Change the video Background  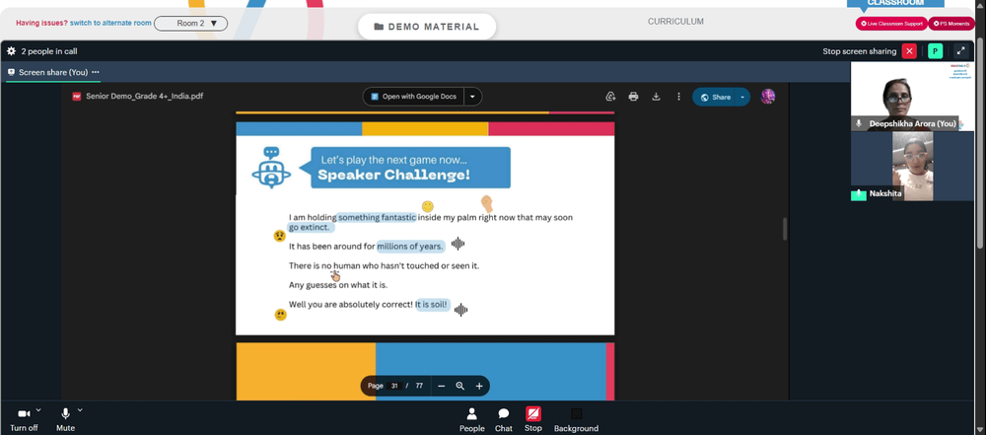pyautogui.click(x=576, y=420)
